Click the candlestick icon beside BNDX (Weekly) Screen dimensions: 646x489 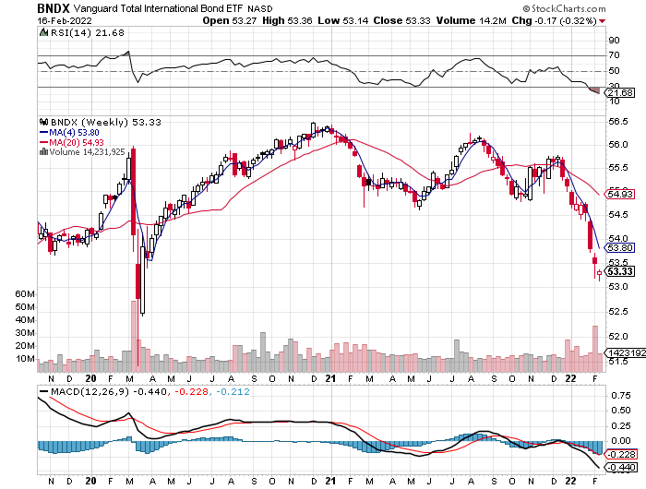tap(43, 122)
